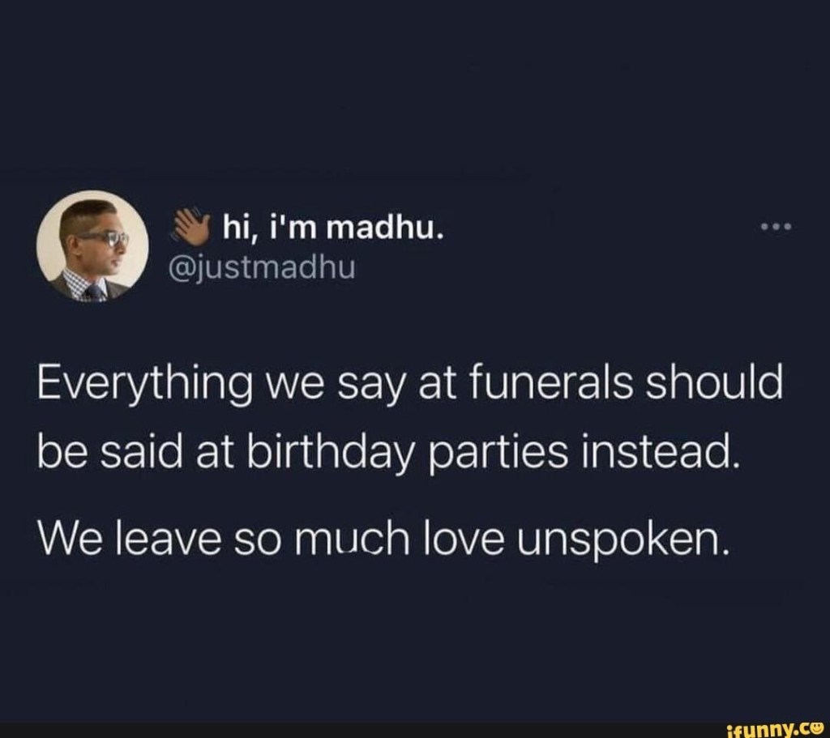
Task: Click the display name 'hi, i'm madhu.'
Action: point(332,228)
